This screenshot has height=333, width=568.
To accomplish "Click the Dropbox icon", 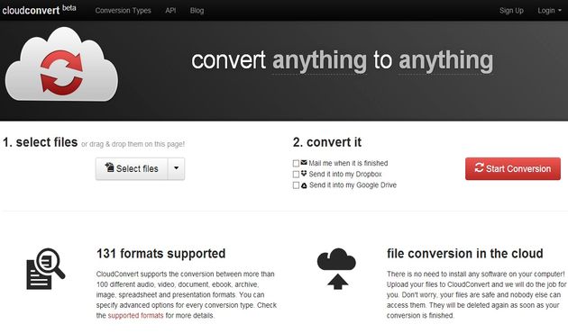I will (x=304, y=174).
